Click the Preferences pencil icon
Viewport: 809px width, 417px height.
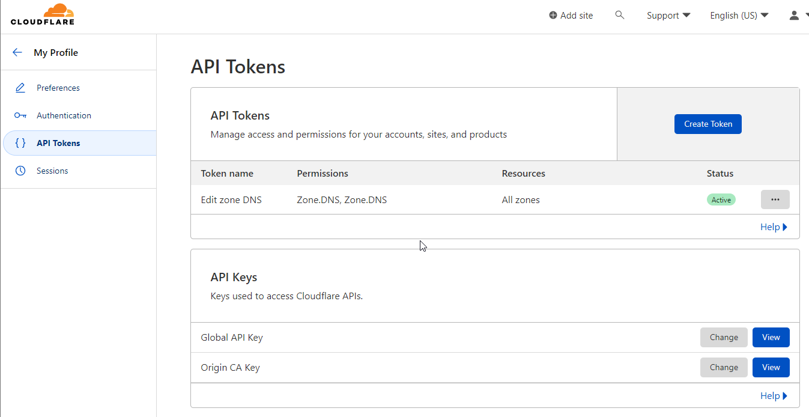pyautogui.click(x=20, y=88)
